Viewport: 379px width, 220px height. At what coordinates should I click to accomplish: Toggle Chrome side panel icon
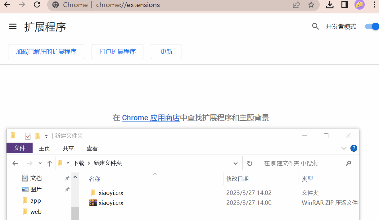[x=345, y=5]
